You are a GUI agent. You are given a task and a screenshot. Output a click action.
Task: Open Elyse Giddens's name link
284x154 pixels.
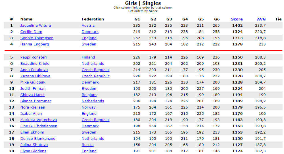coord(33,151)
